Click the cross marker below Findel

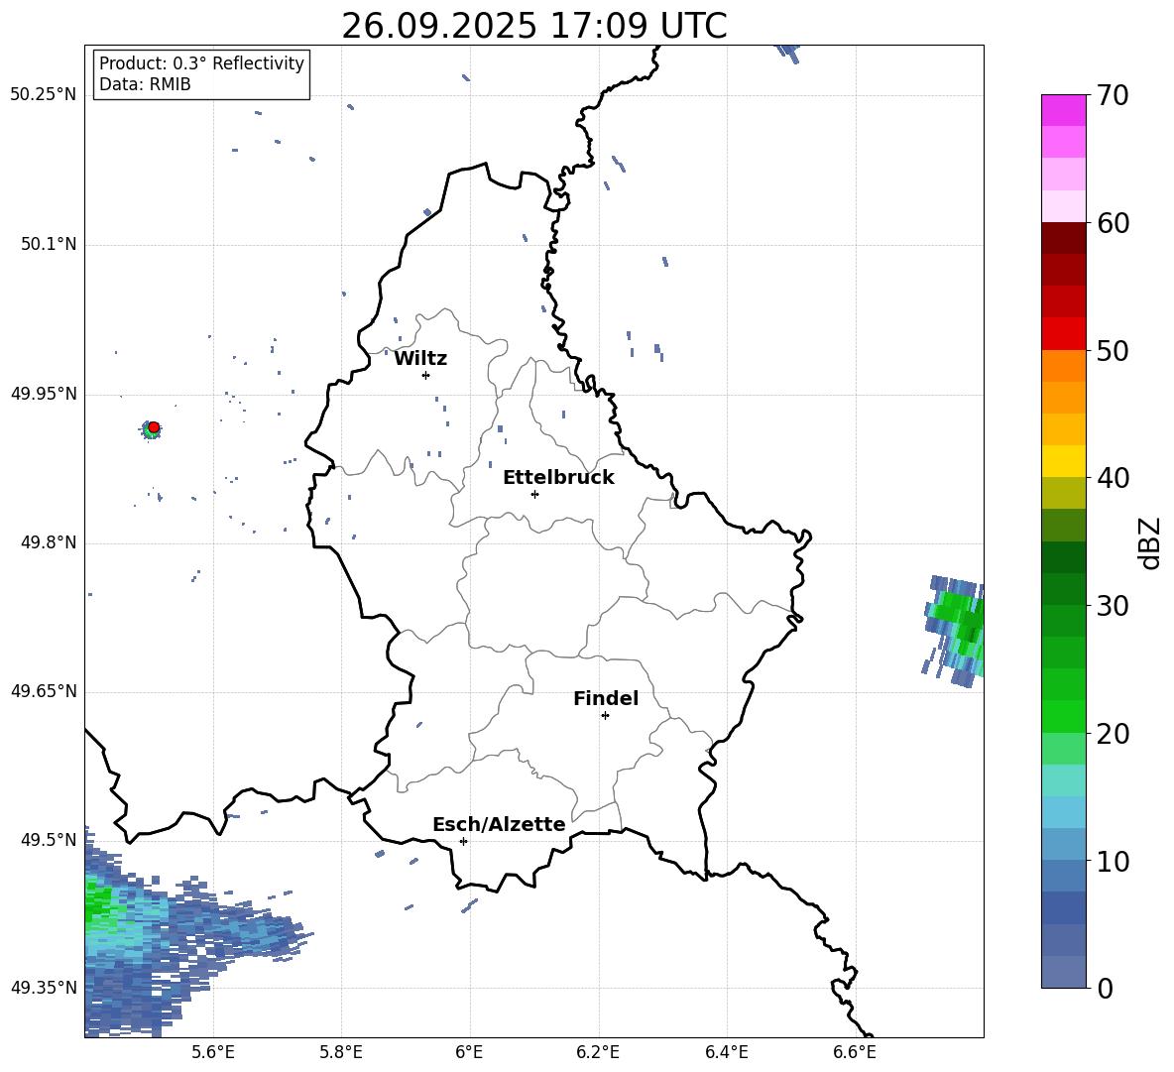tap(605, 716)
